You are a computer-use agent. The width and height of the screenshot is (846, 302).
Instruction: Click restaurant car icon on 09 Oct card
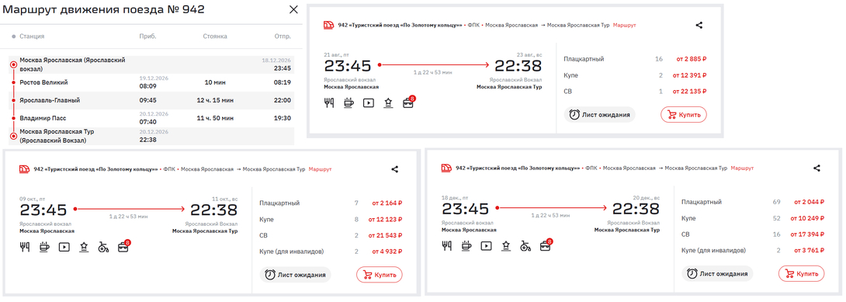tap(24, 247)
